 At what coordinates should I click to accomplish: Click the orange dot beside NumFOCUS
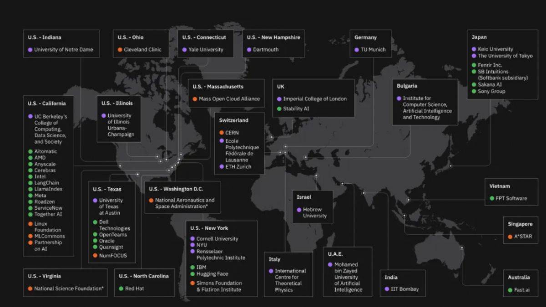click(95, 256)
